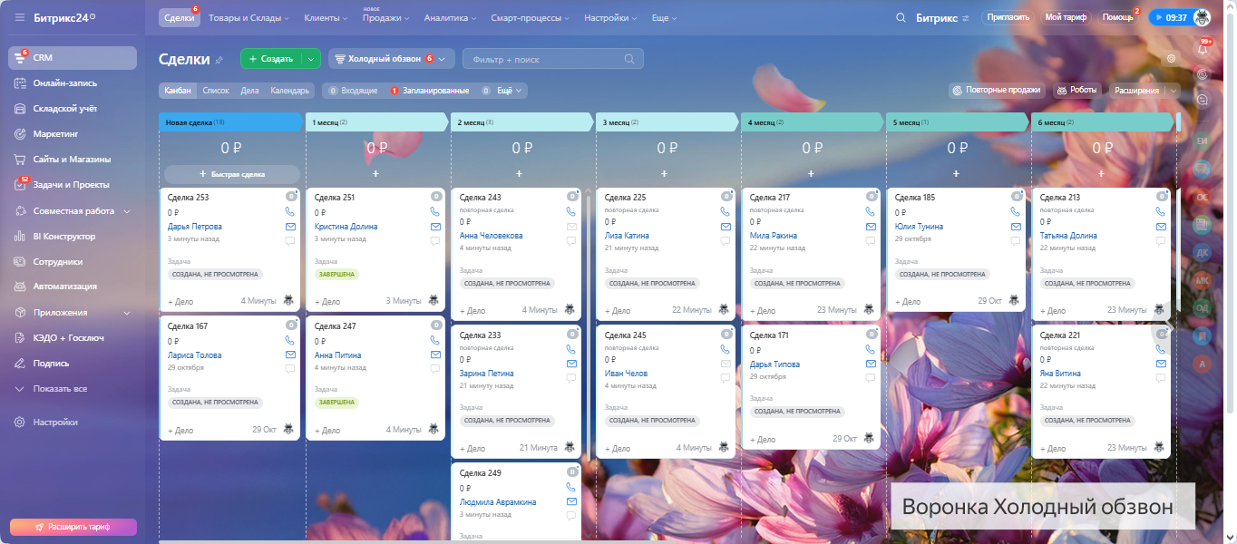Open the Клиенты top menu dropdown
The image size is (1237, 544).
[x=326, y=18]
